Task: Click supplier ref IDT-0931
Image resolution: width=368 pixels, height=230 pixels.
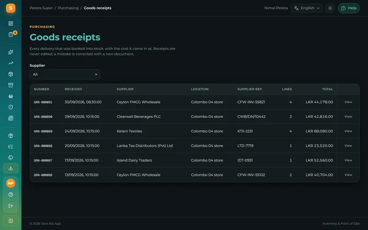Action: (245, 160)
